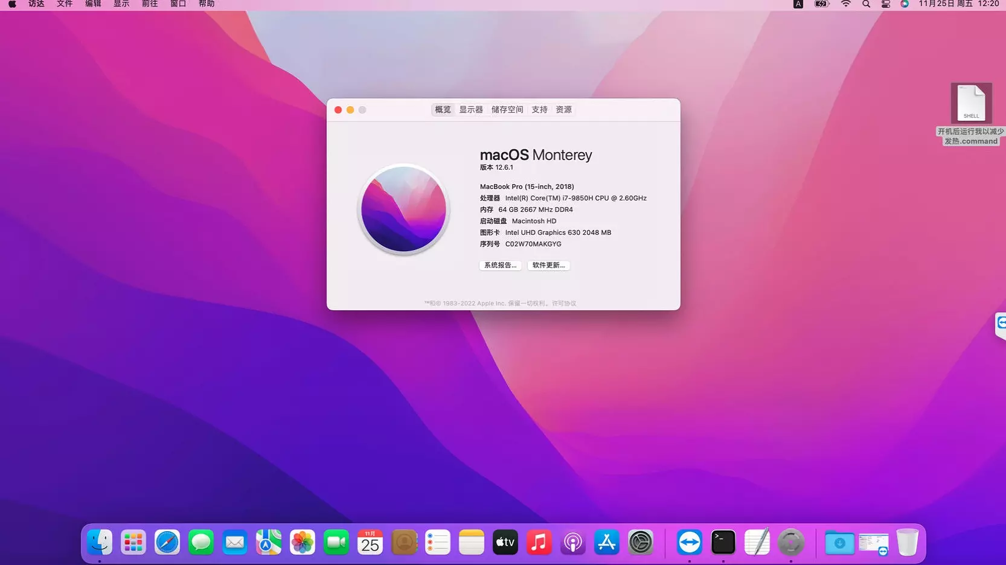
Task: Click the 软件更新 button
Action: point(548,266)
